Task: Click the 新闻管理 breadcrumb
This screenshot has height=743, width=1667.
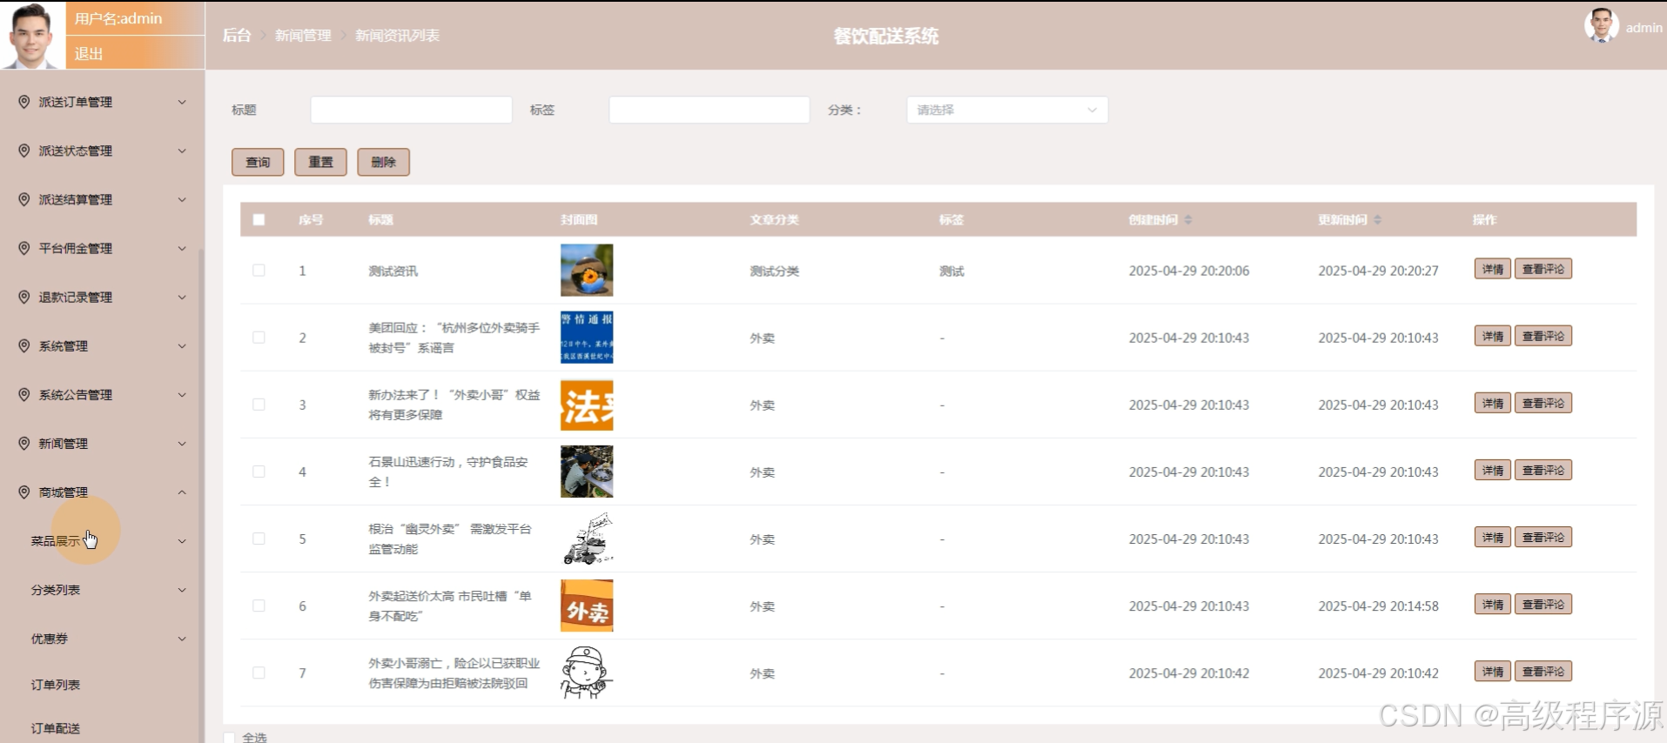Action: tap(303, 36)
